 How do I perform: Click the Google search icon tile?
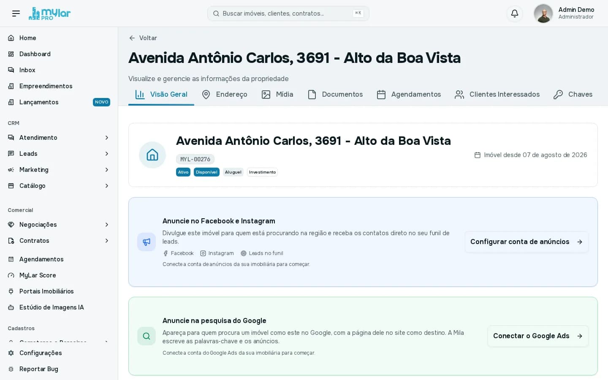(x=147, y=336)
